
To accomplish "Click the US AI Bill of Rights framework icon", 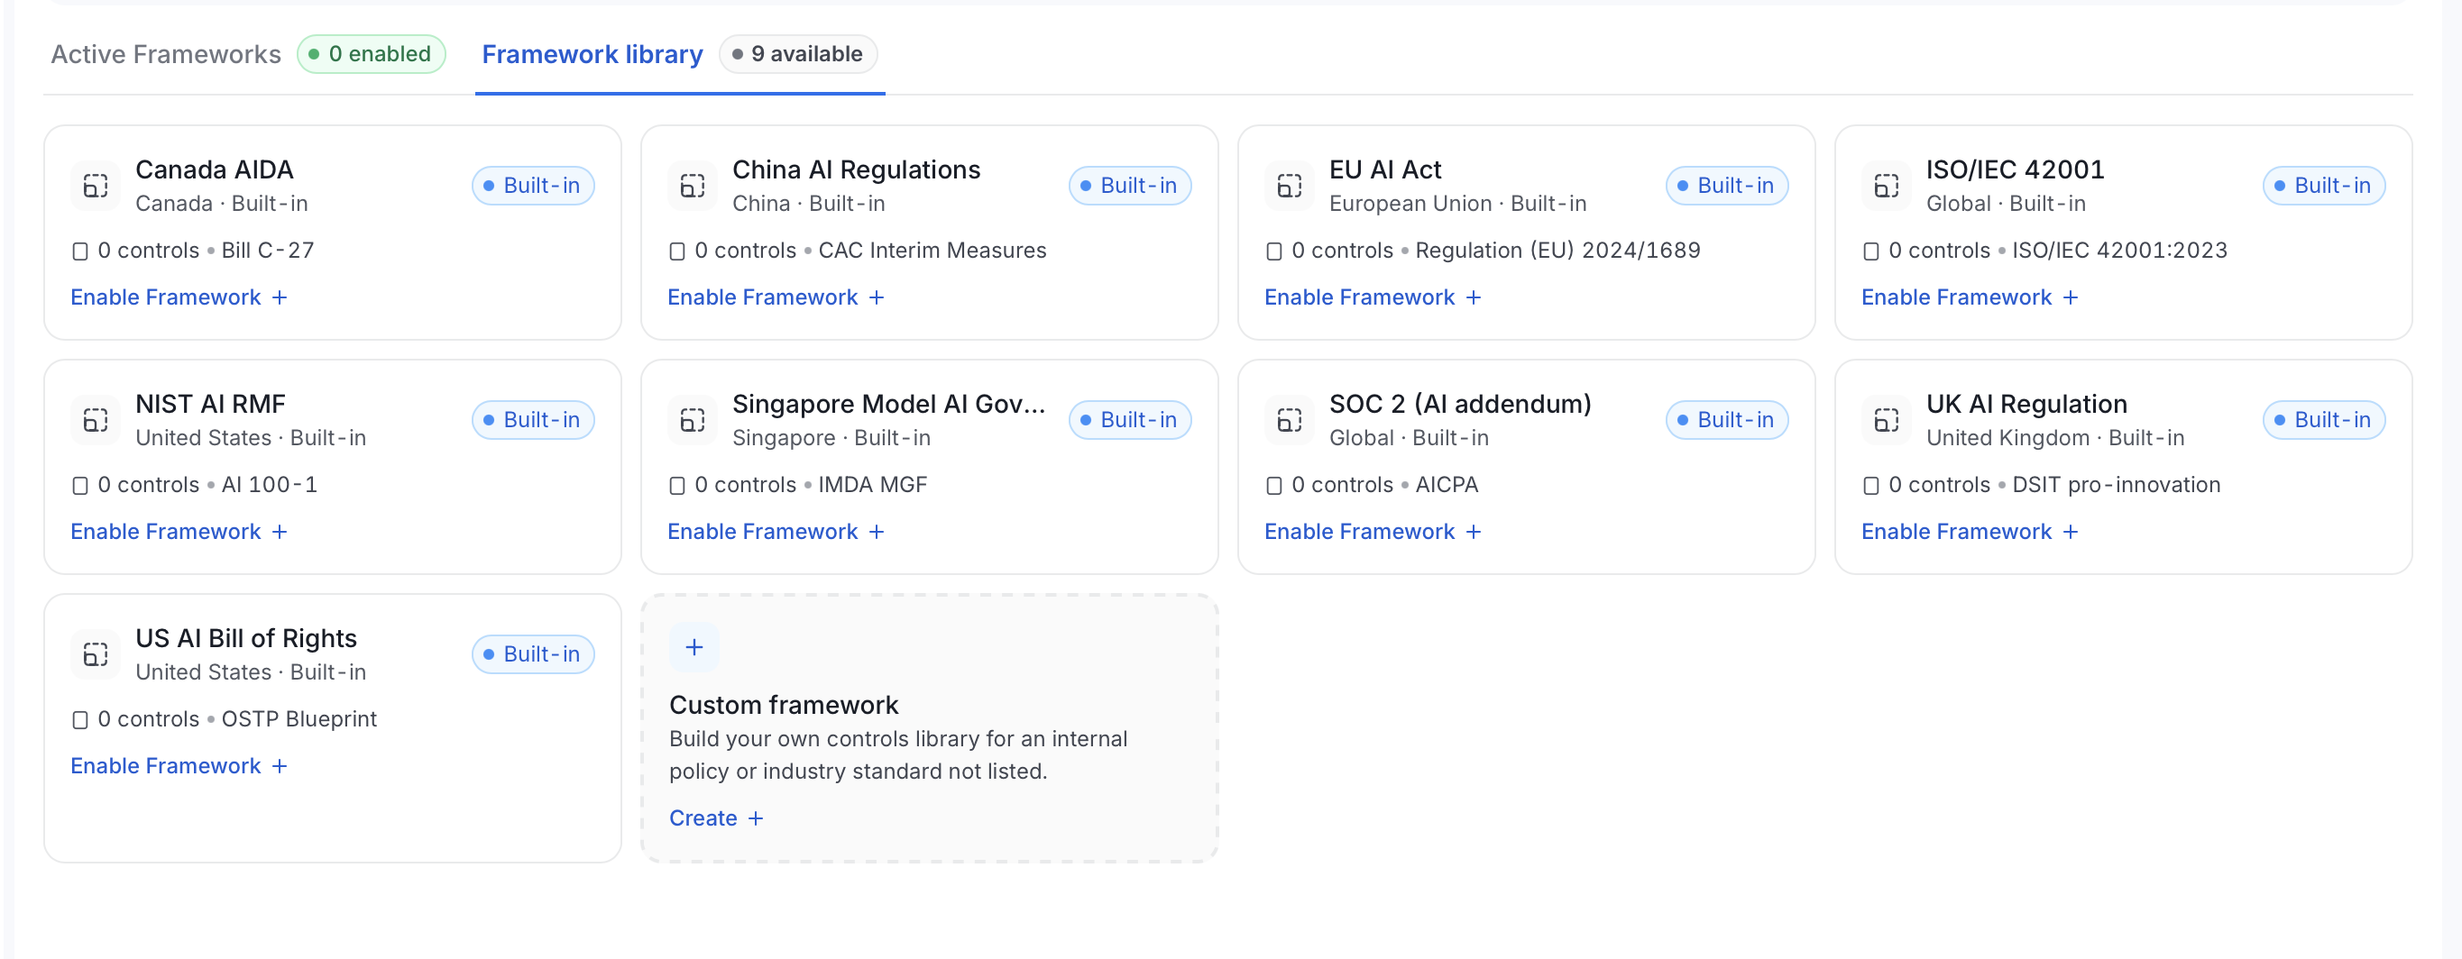I will 96,654.
